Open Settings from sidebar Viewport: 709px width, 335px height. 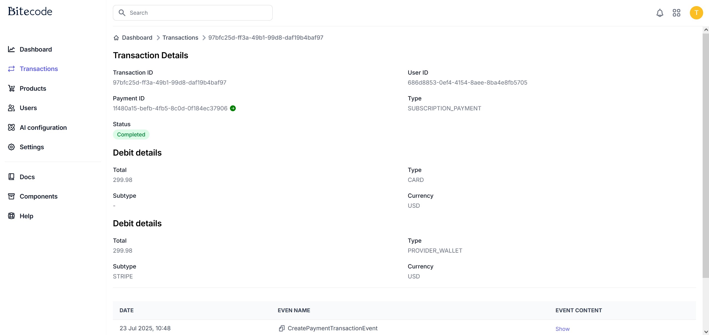[x=32, y=147]
